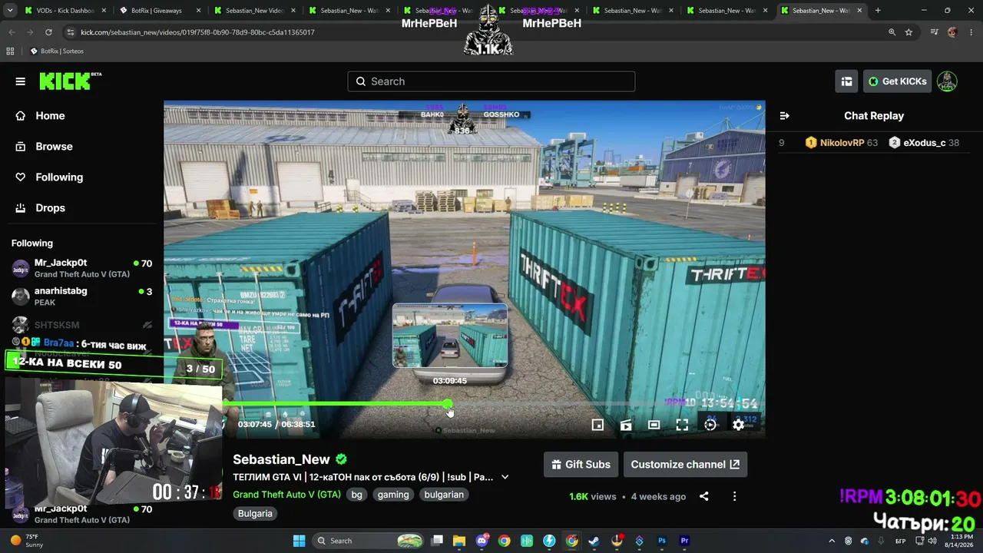Select the bulgarian tag

tap(444, 495)
